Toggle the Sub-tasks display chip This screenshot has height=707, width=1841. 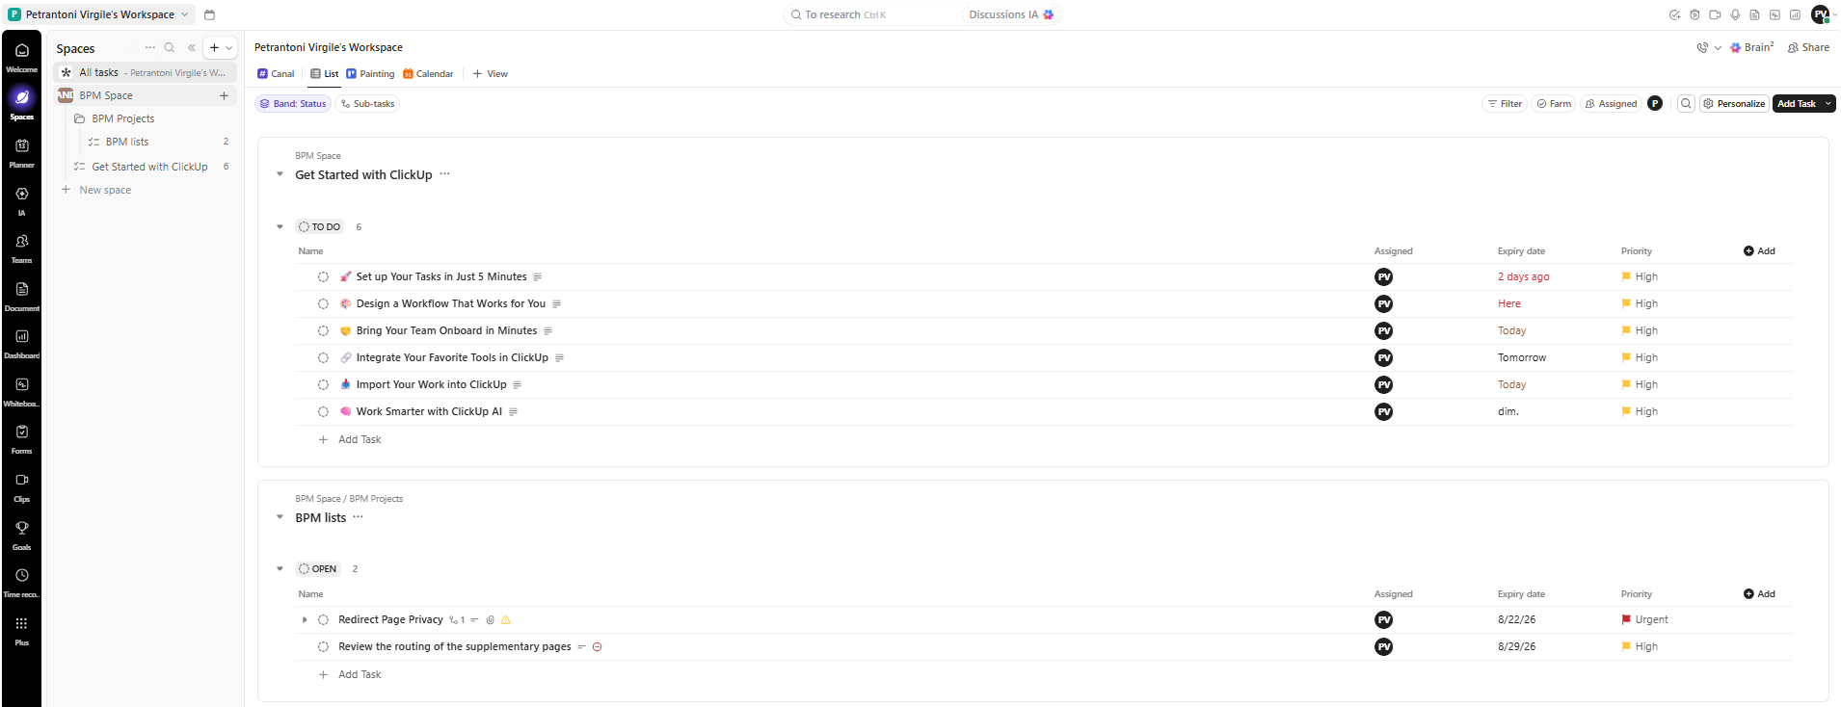tap(367, 103)
